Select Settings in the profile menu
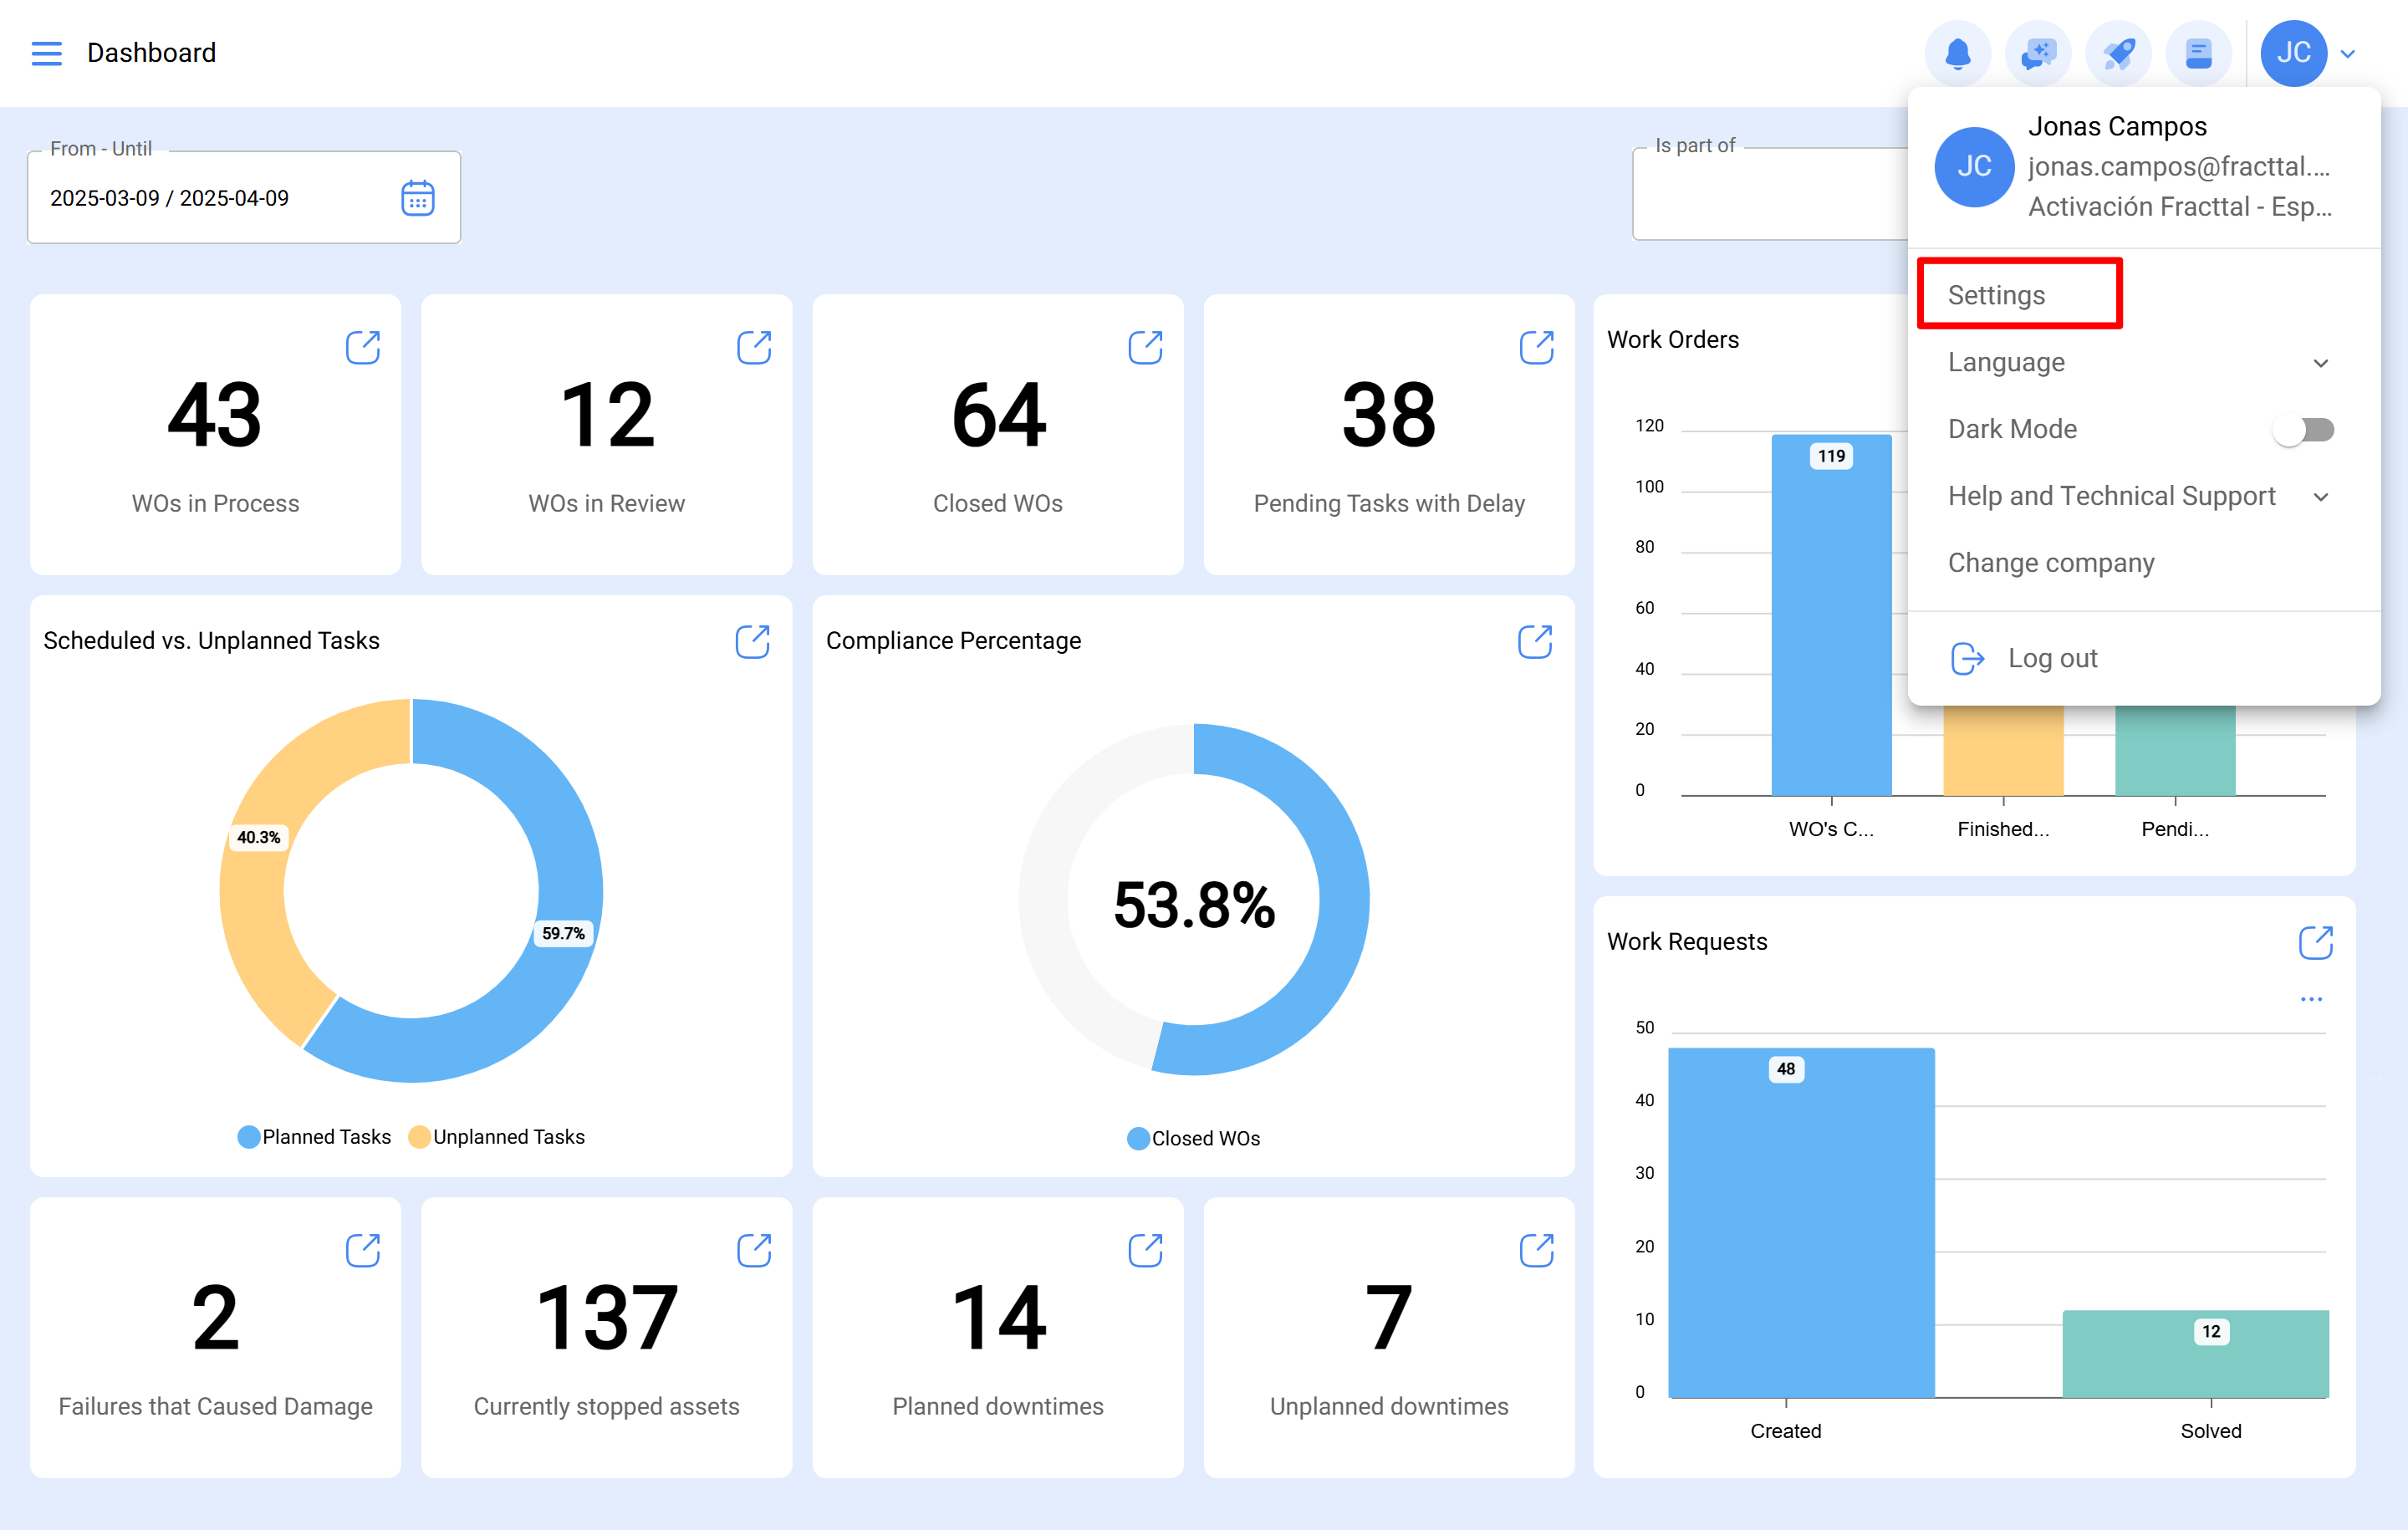 tap(1996, 294)
